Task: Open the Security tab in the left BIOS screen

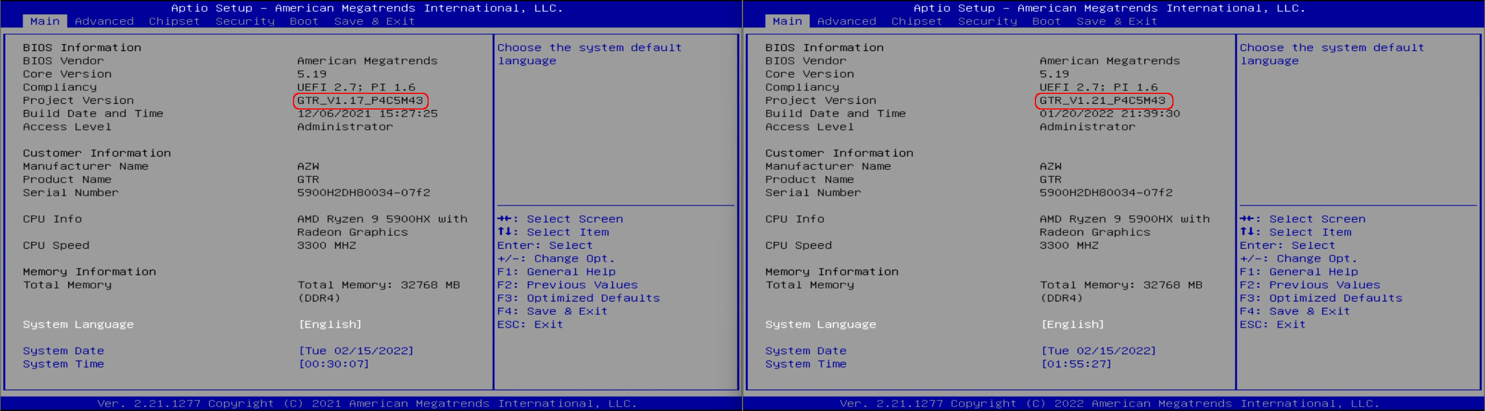Action: coord(245,21)
